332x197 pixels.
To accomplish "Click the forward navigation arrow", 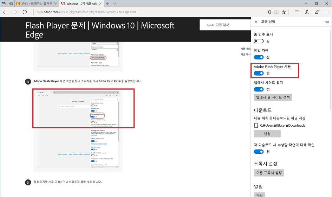I will [15, 12].
